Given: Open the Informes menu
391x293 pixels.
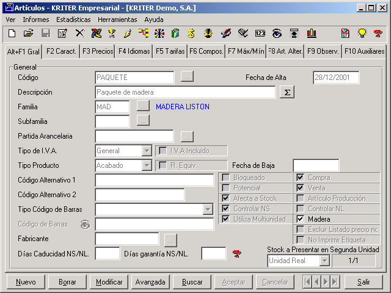Looking at the screenshot, I should coord(36,20).
